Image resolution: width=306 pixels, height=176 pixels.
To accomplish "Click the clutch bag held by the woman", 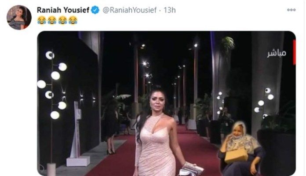I will 191,169.
